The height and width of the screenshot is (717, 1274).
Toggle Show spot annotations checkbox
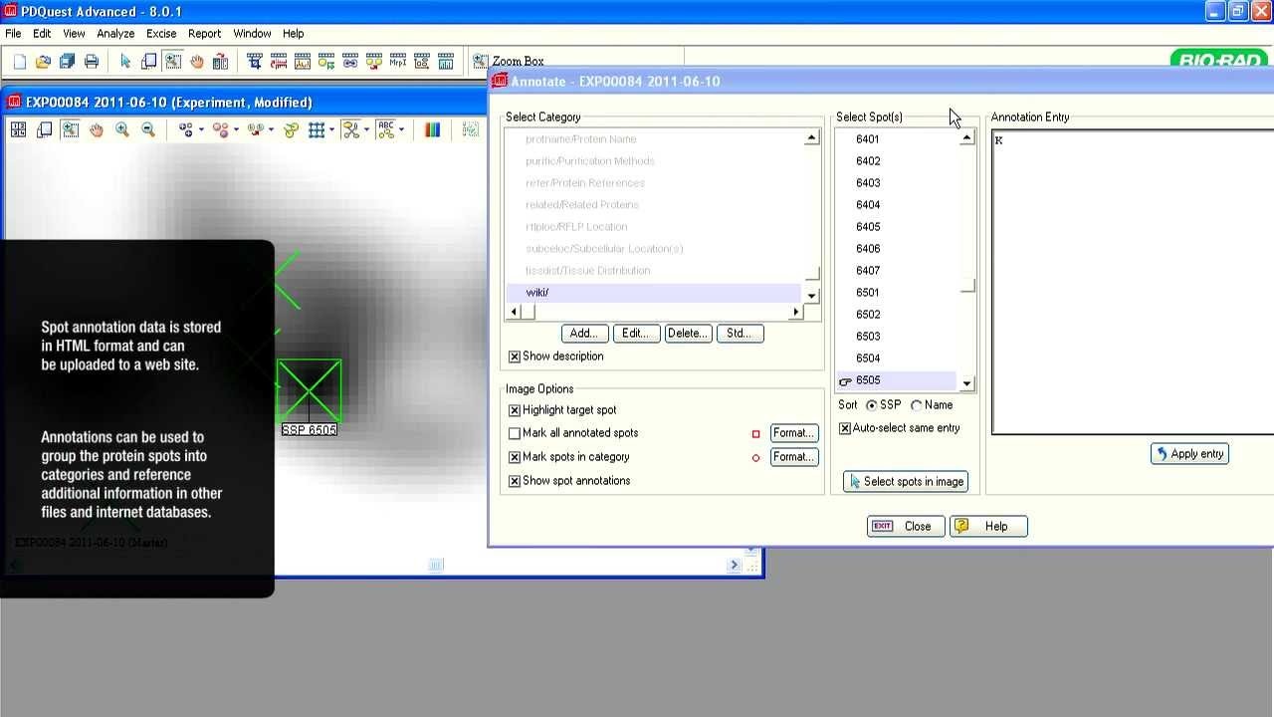click(515, 481)
